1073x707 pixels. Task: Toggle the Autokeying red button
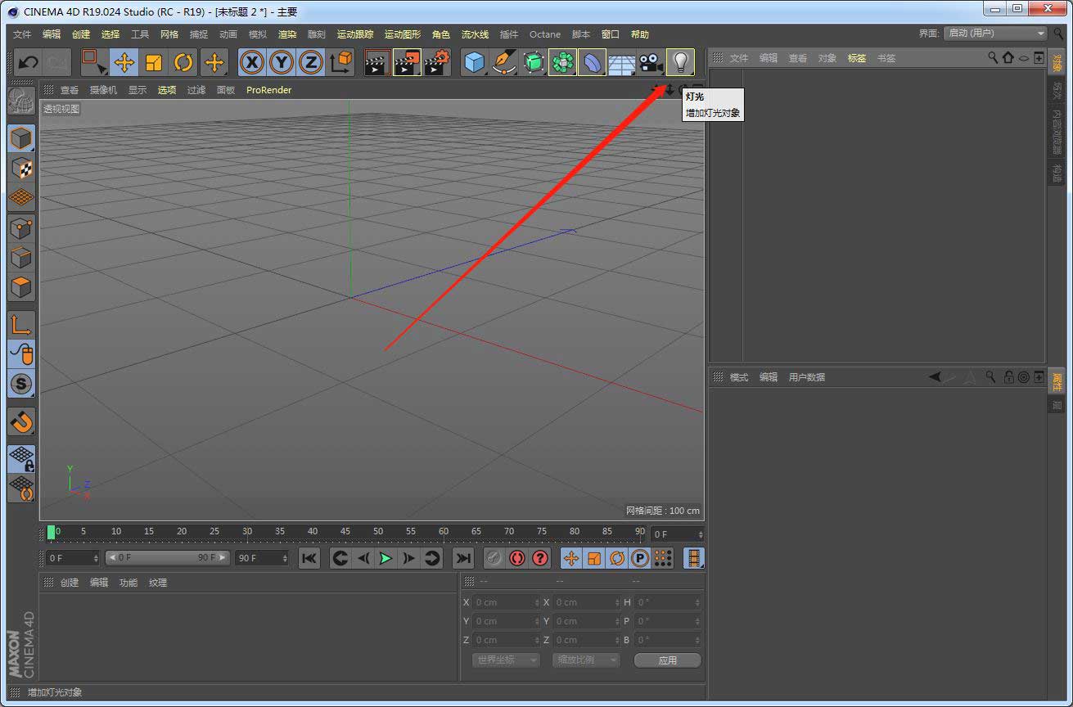(517, 558)
